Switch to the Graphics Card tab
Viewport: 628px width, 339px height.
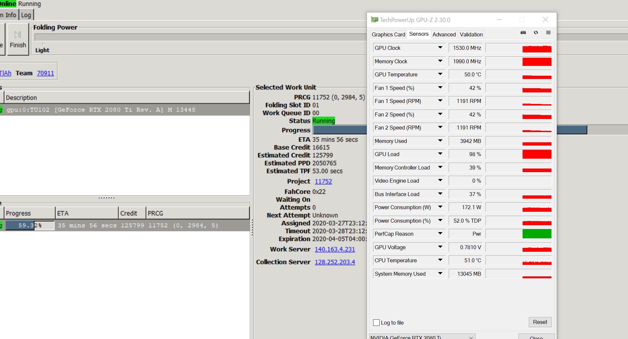click(x=388, y=34)
